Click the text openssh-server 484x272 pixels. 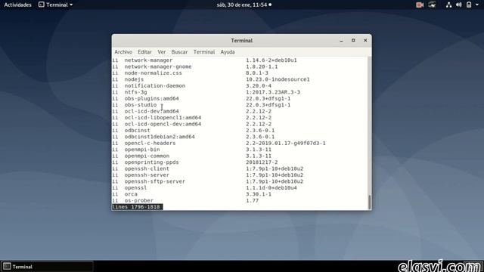click(147, 175)
